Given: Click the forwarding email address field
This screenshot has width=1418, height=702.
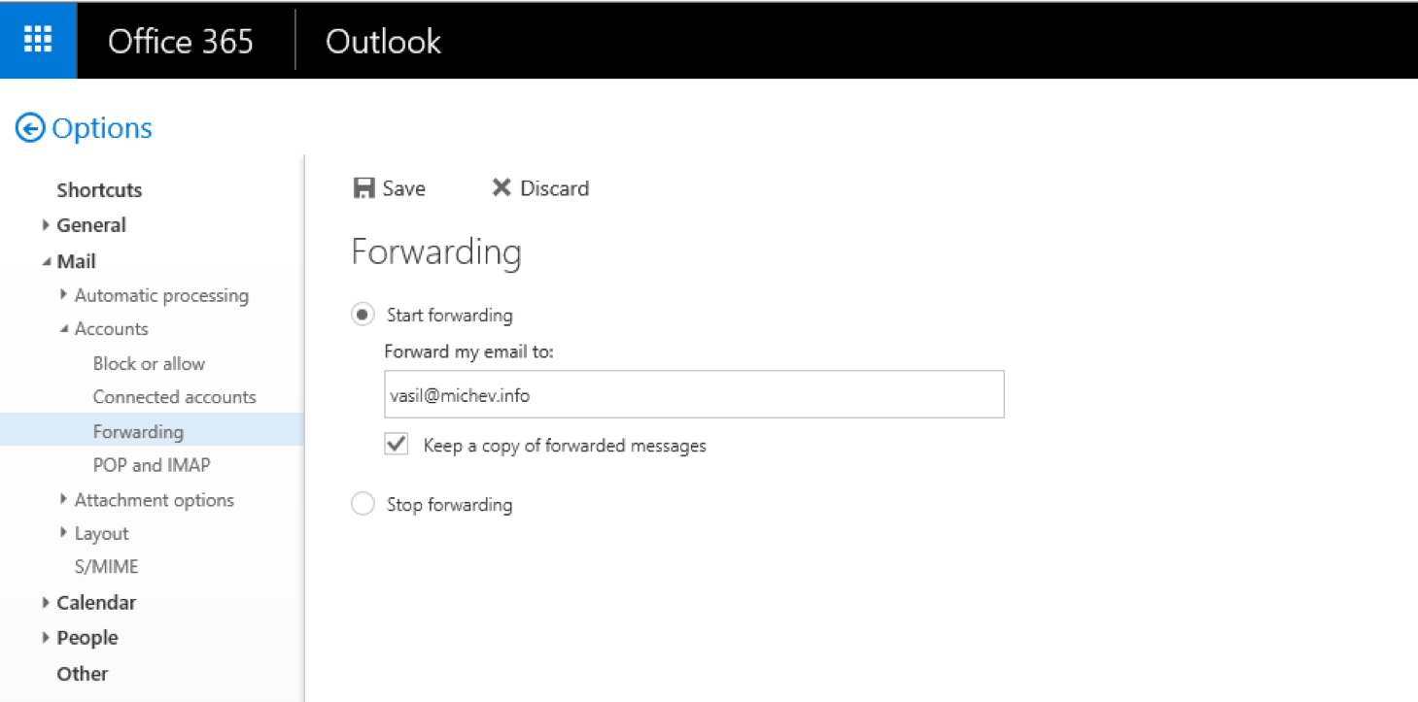Looking at the screenshot, I should (693, 394).
